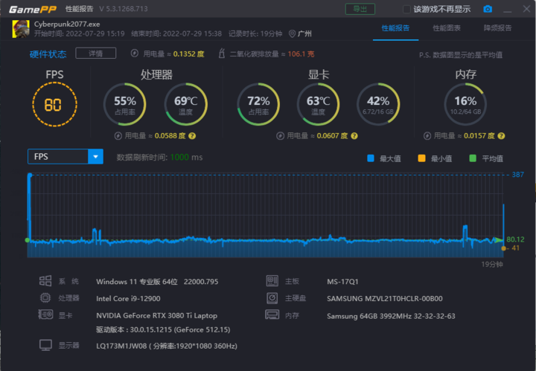This screenshot has width=536, height=371.
Task: Click the motherboard icon beside 主板
Action: (272, 281)
